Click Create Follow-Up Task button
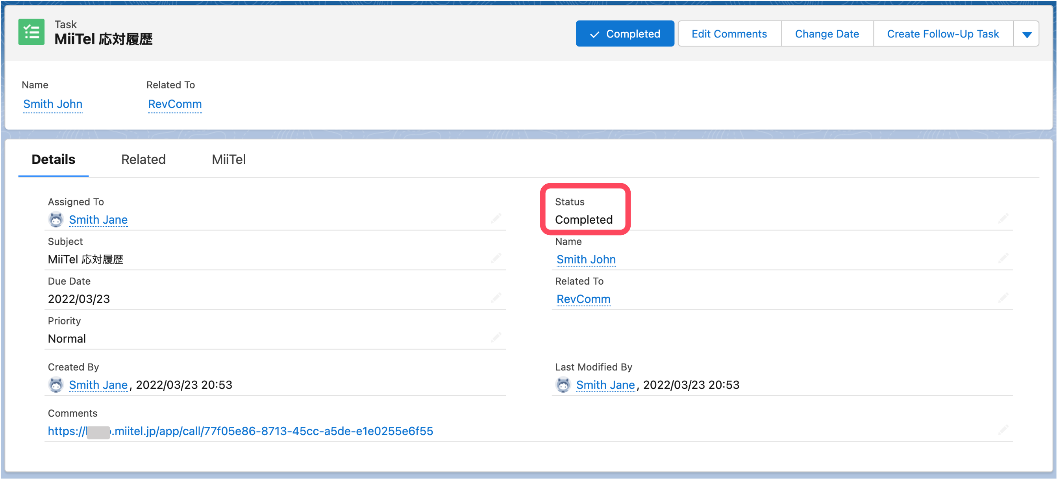This screenshot has height=480, width=1057. (942, 34)
